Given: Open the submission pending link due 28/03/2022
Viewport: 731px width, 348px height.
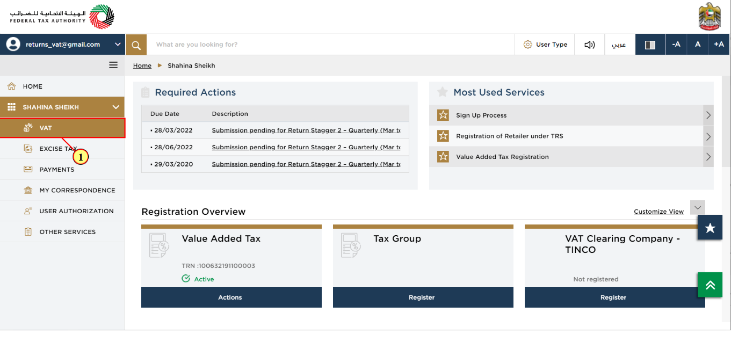Looking at the screenshot, I should tap(306, 130).
